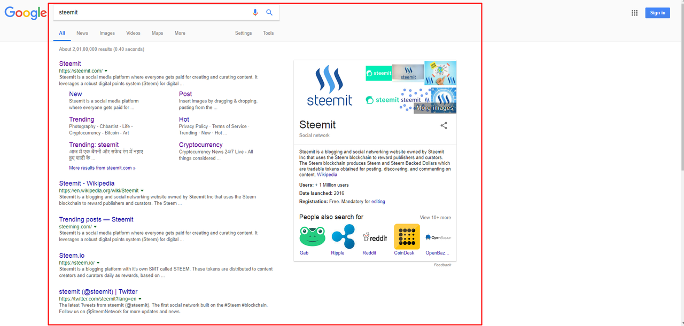Image resolution: width=684 pixels, height=326 pixels.
Task: Open the OpenBazaar logo icon
Action: pyautogui.click(x=438, y=237)
